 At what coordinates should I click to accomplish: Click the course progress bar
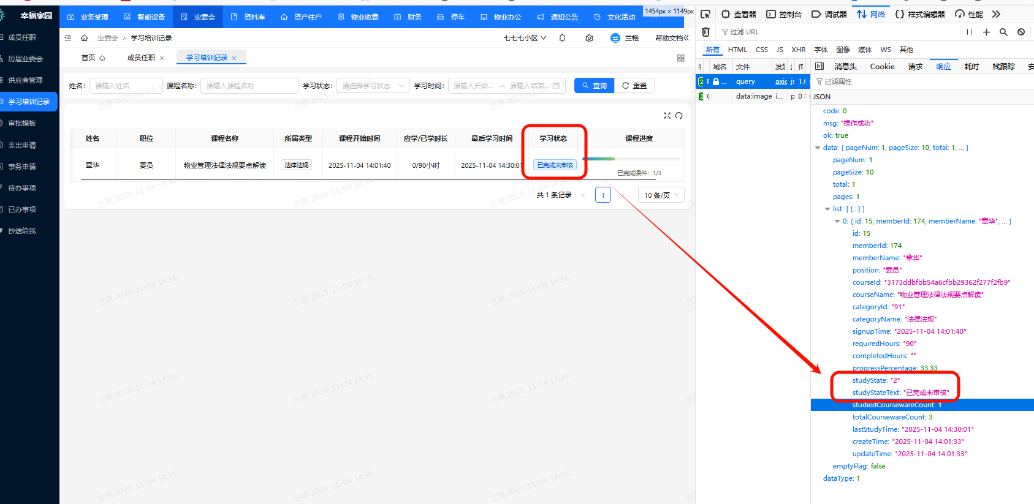[631, 159]
